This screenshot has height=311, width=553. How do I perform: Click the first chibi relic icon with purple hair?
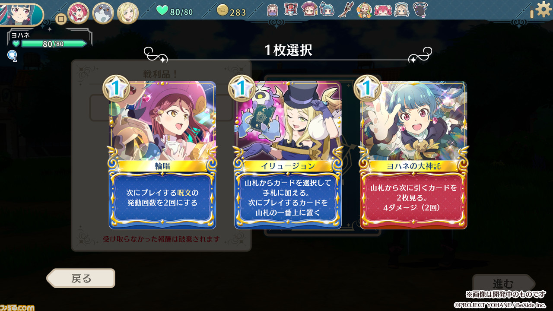pyautogui.click(x=272, y=10)
